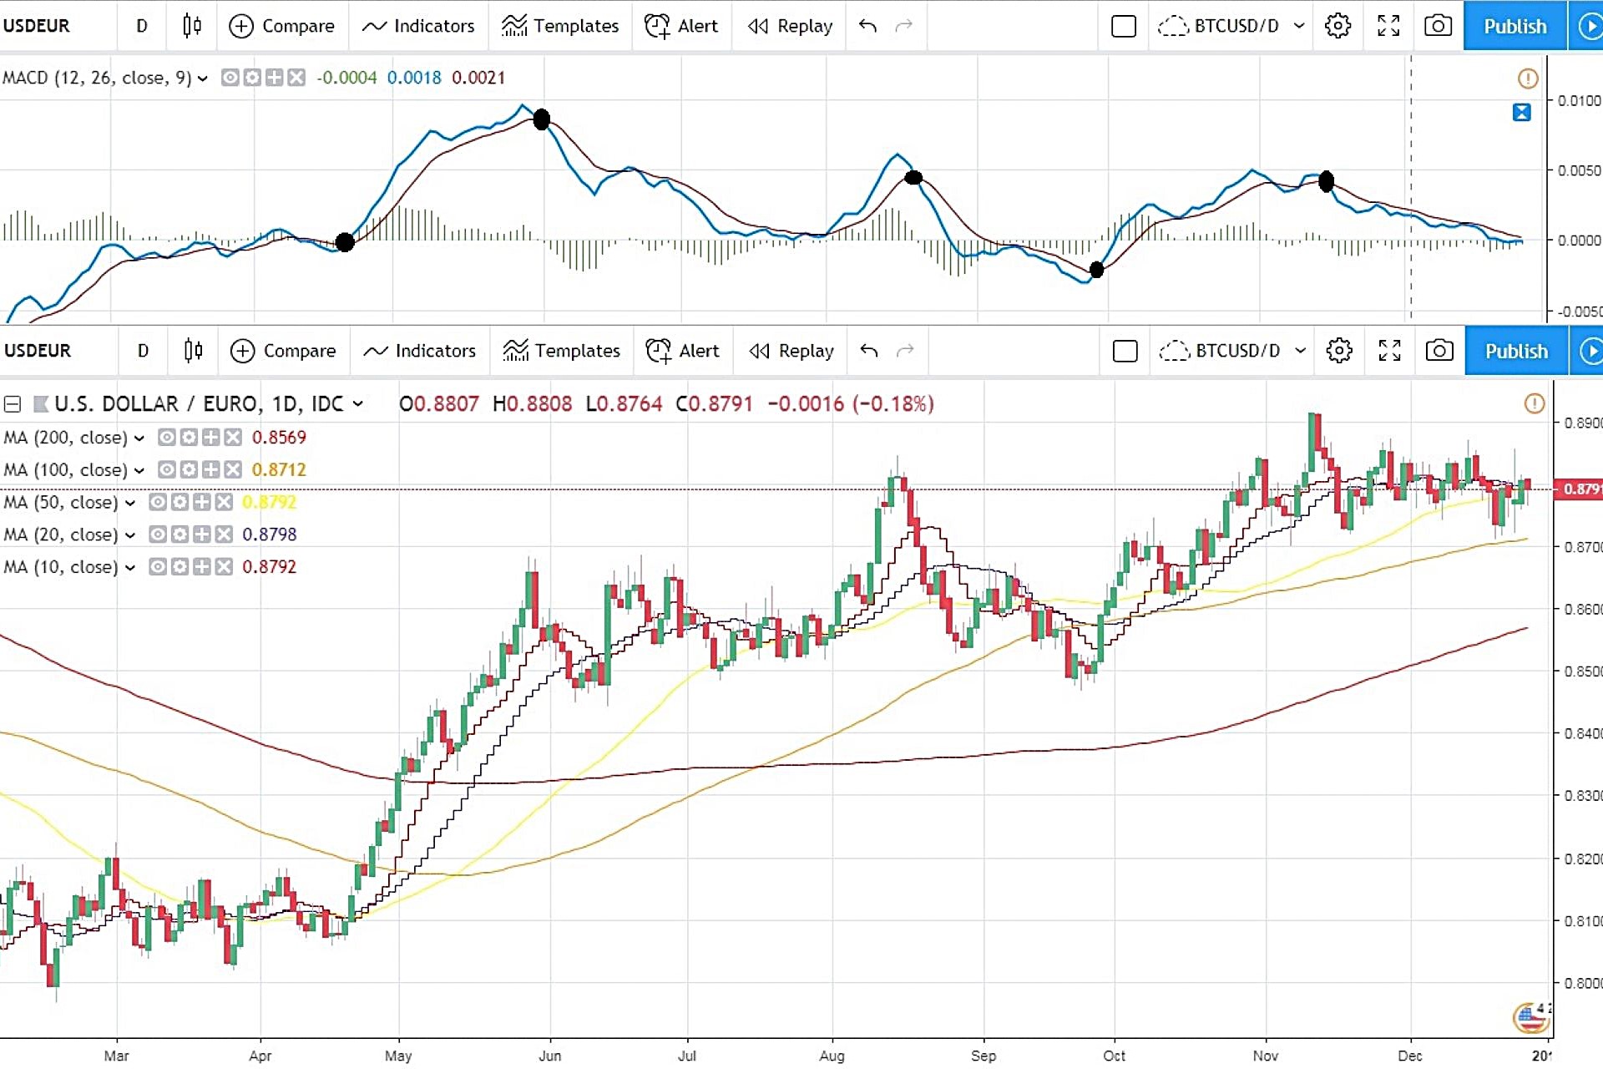Change D interval in upper toolbar
The height and width of the screenshot is (1069, 1603).
click(142, 26)
